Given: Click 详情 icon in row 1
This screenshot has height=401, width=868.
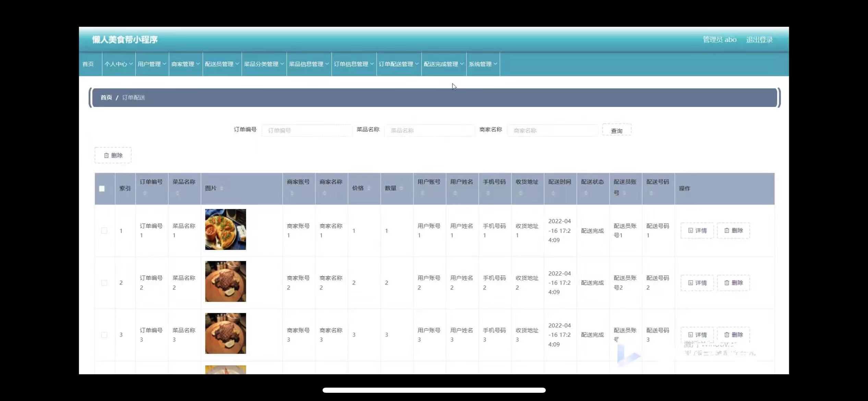Looking at the screenshot, I should [690, 231].
